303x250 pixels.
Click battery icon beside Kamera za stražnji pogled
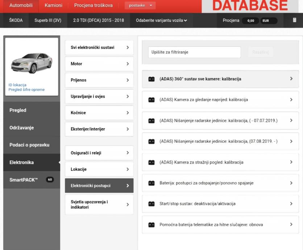point(151,162)
